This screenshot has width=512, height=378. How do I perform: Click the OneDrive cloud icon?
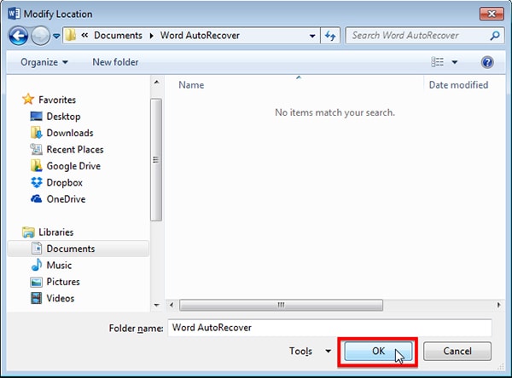(36, 198)
